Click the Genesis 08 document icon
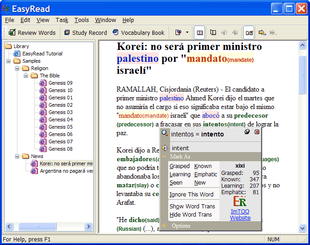310x245 pixels. click(43, 149)
